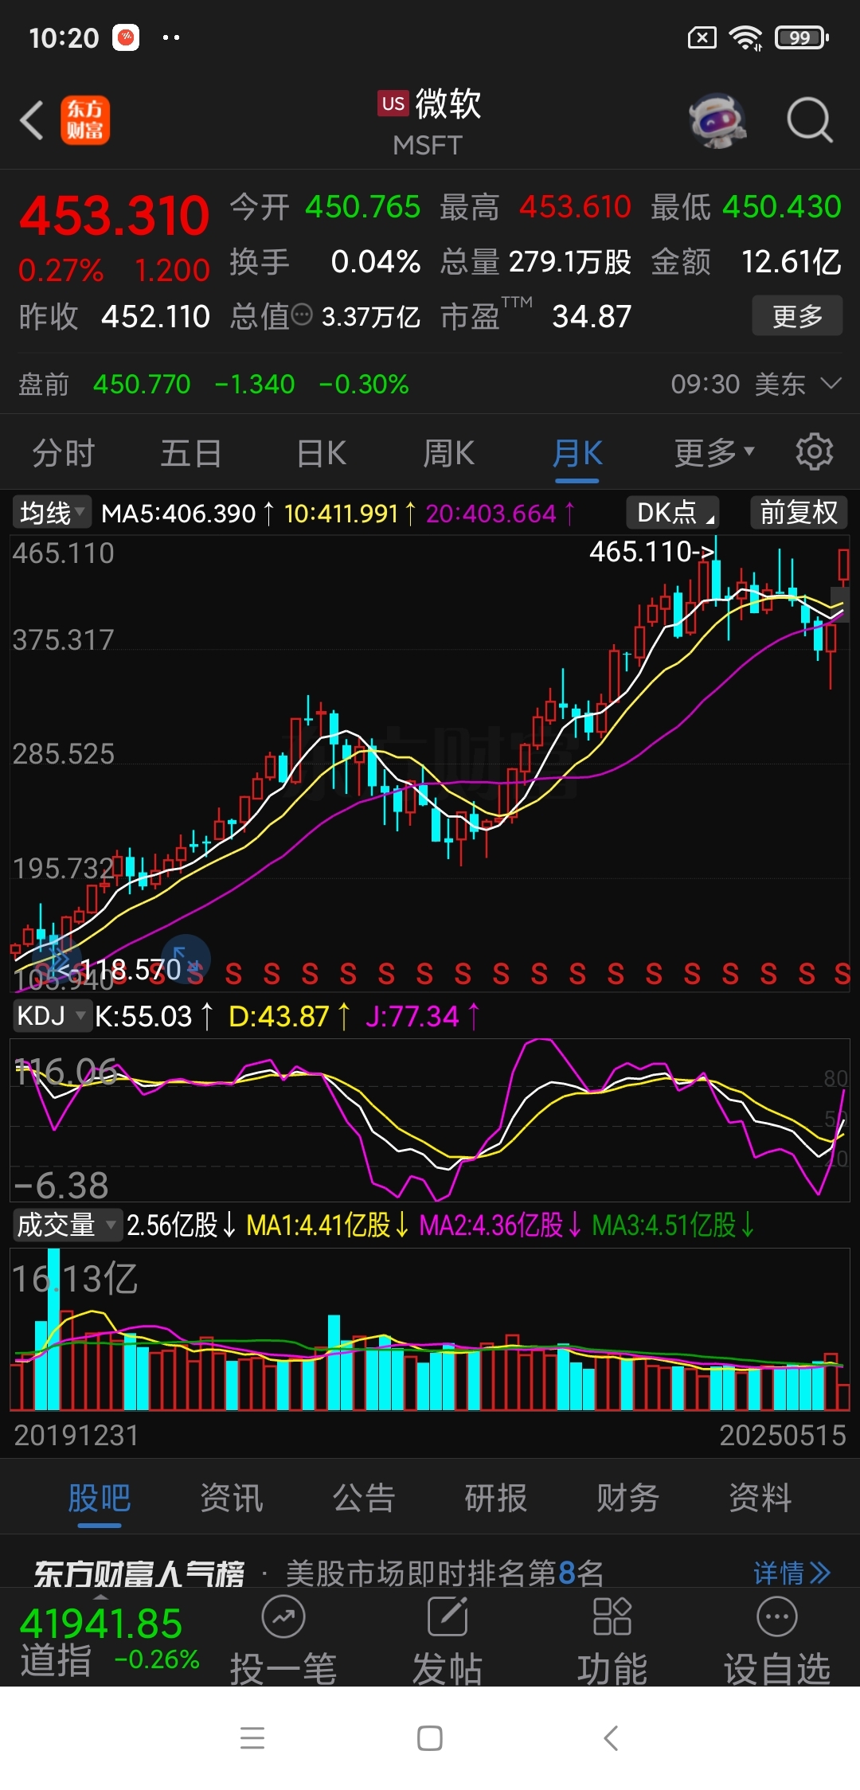860x1790 pixels.
Task: Expand the KDJ indicator selector
Action: [x=52, y=1015]
